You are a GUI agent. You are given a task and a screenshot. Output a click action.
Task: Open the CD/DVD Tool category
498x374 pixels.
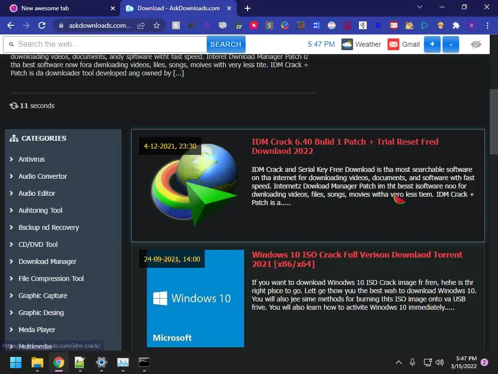[38, 244]
